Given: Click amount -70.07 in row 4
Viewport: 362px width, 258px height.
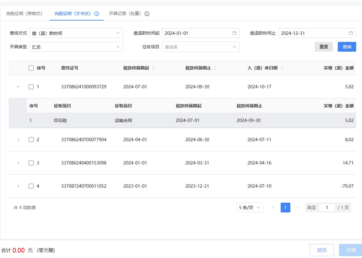Looking at the screenshot, I should [x=347, y=186].
